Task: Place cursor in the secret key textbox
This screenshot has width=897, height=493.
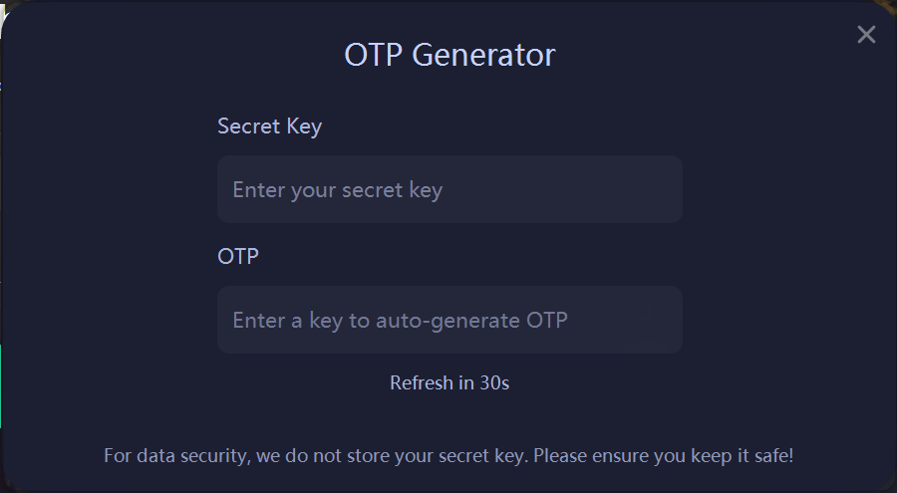Action: (449, 189)
